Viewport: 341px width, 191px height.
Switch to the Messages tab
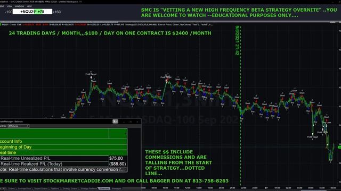coord(116,189)
